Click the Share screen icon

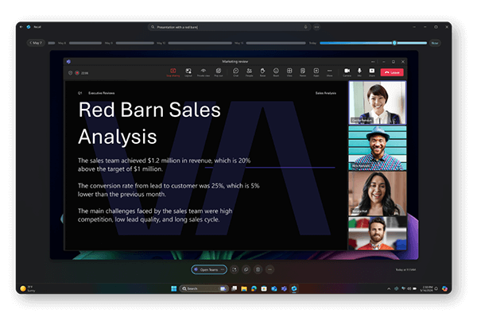371,72
